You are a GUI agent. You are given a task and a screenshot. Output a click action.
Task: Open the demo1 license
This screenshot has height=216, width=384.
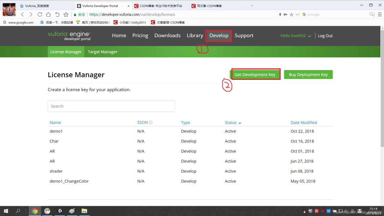(x=56, y=131)
